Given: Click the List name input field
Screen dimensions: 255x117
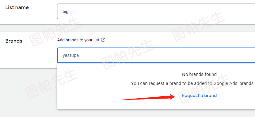Looking at the screenshot, I should click(156, 11).
